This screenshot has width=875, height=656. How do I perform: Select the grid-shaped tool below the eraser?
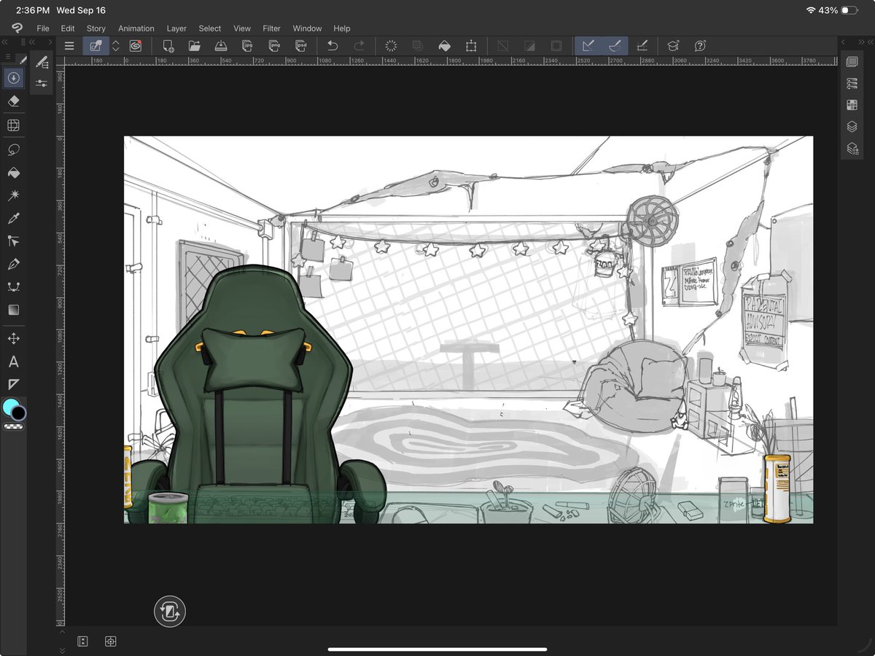pyautogui.click(x=13, y=125)
